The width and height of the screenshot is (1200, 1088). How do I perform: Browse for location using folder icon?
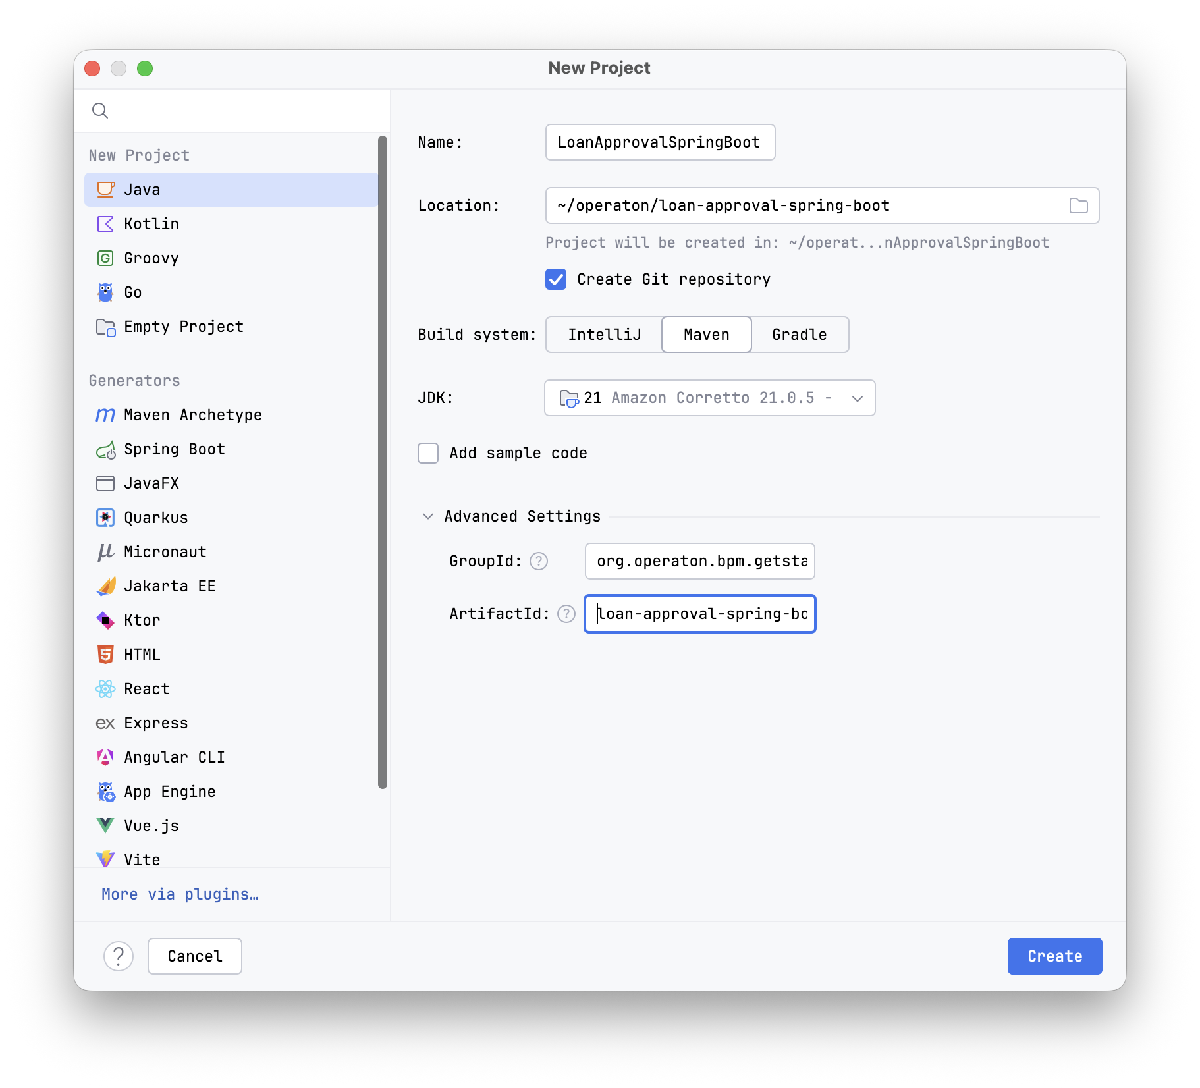coord(1078,205)
